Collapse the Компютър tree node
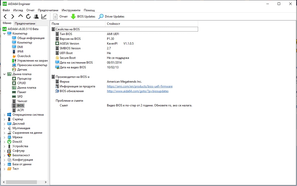The image size is (297, 186). [x=4, y=34]
